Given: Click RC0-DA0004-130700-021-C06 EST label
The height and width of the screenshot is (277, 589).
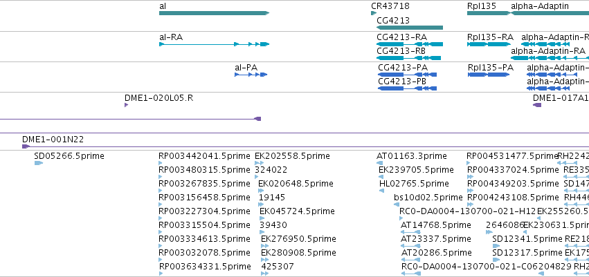Looking at the screenshot, I should pos(470,267).
